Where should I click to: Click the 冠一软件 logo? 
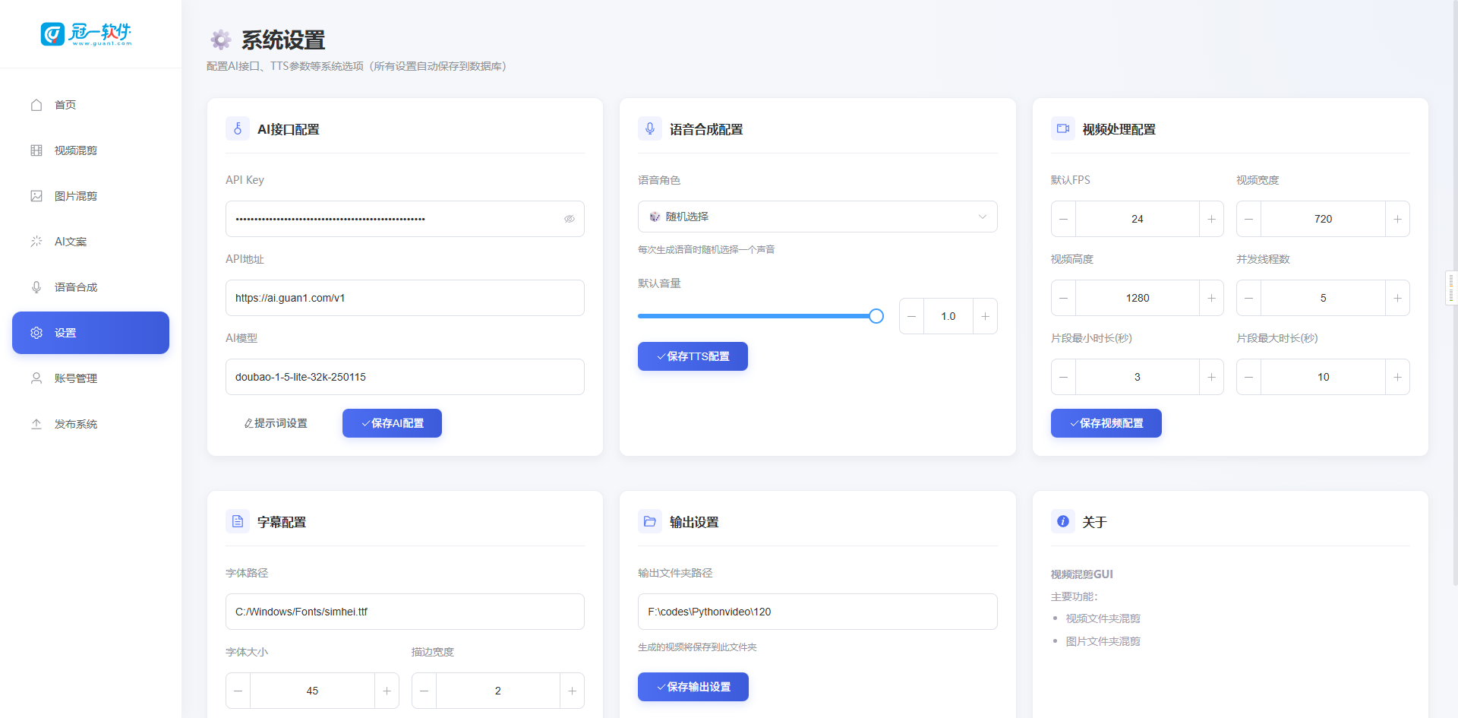click(86, 34)
